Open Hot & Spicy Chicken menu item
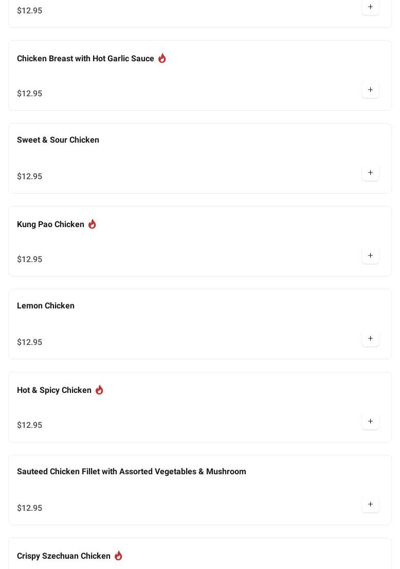Viewport: 400px width, 569px height. point(54,390)
